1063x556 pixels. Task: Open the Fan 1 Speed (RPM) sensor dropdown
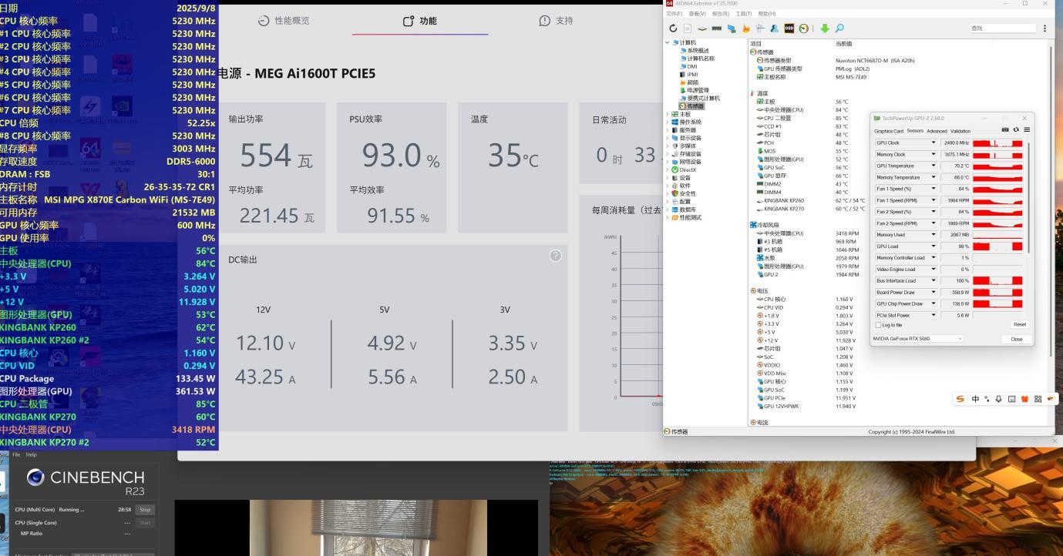[x=933, y=200]
